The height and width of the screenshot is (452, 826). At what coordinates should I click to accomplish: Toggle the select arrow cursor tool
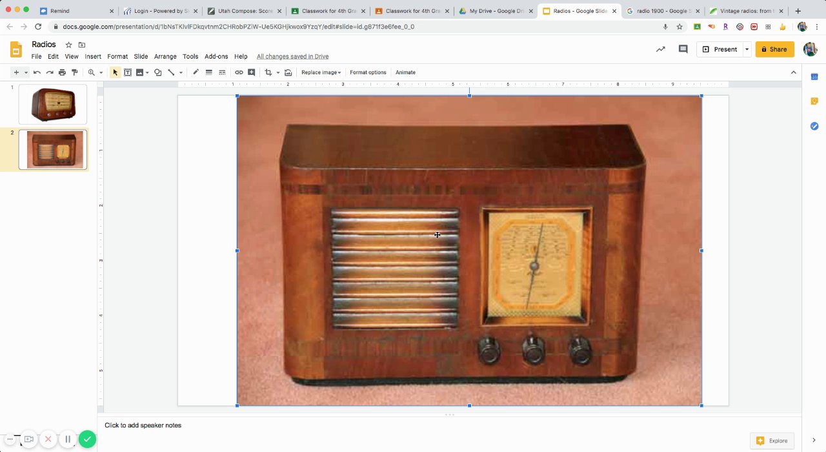[115, 72]
